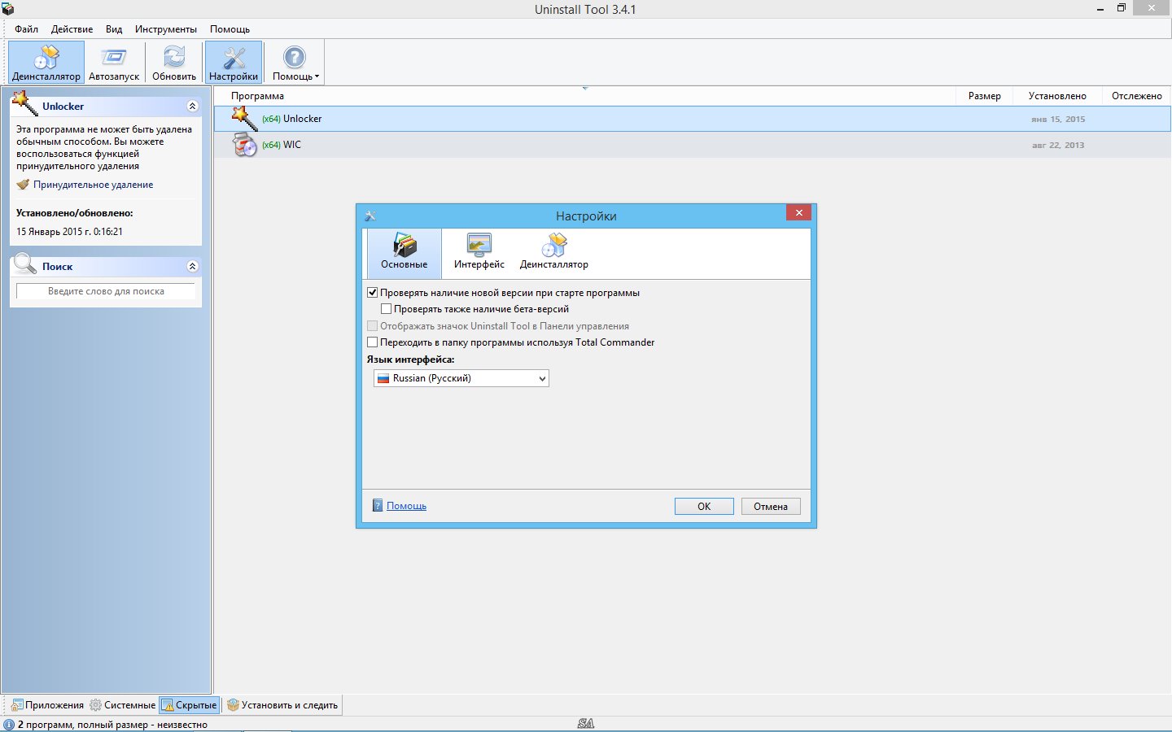Minimize the Uninstall Tool window
1172x732 pixels.
[x=1100, y=8]
